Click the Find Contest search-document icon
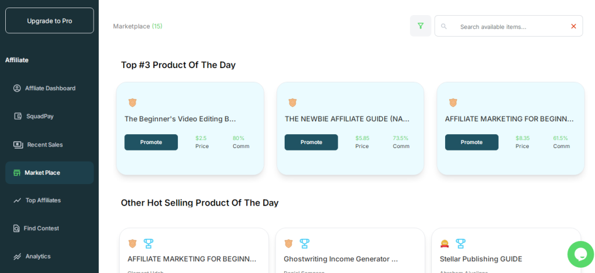The image size is (595, 273). 16,228
